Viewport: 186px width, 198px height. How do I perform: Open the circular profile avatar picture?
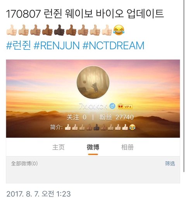pos(93,82)
